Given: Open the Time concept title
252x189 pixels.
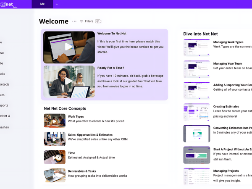Looking at the screenshot, I should (71, 153).
